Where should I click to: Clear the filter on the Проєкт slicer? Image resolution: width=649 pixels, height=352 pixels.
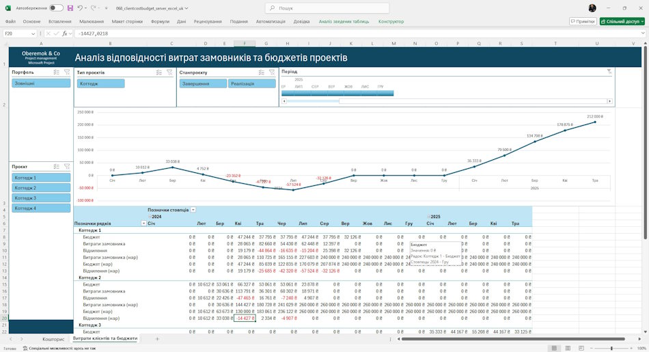coord(67,167)
